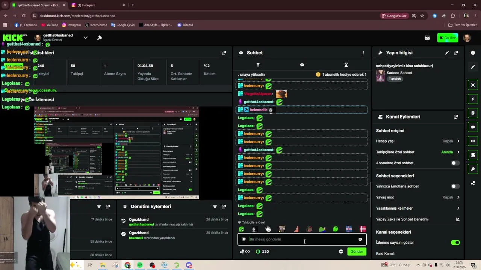Image resolution: width=481 pixels, height=270 pixels.
Task: Expand the channel dropdown next to getthat4ssbaned
Action: 86,38
